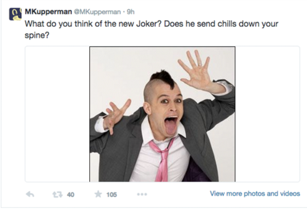Open the attached photo of the man
Image resolution: width=307 pixels, height=209 pixels.
point(162,114)
